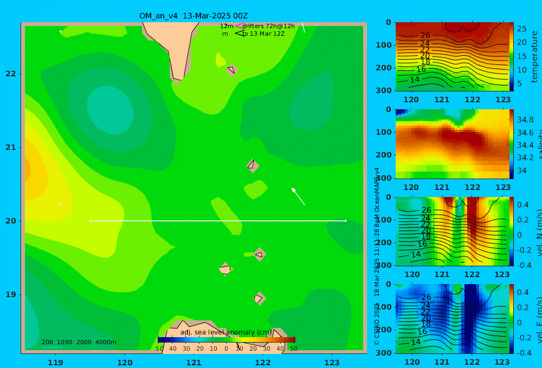
Task: Click the 25 tick on the temperature color bar
Action: (x=521, y=29)
